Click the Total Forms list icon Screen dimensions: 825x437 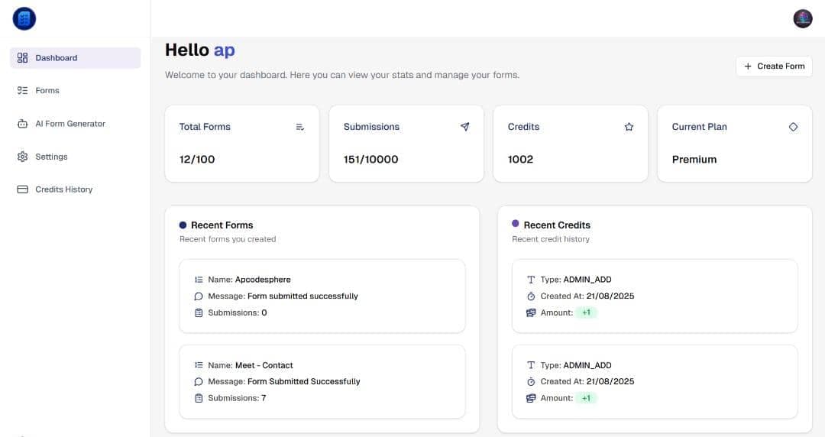(300, 127)
